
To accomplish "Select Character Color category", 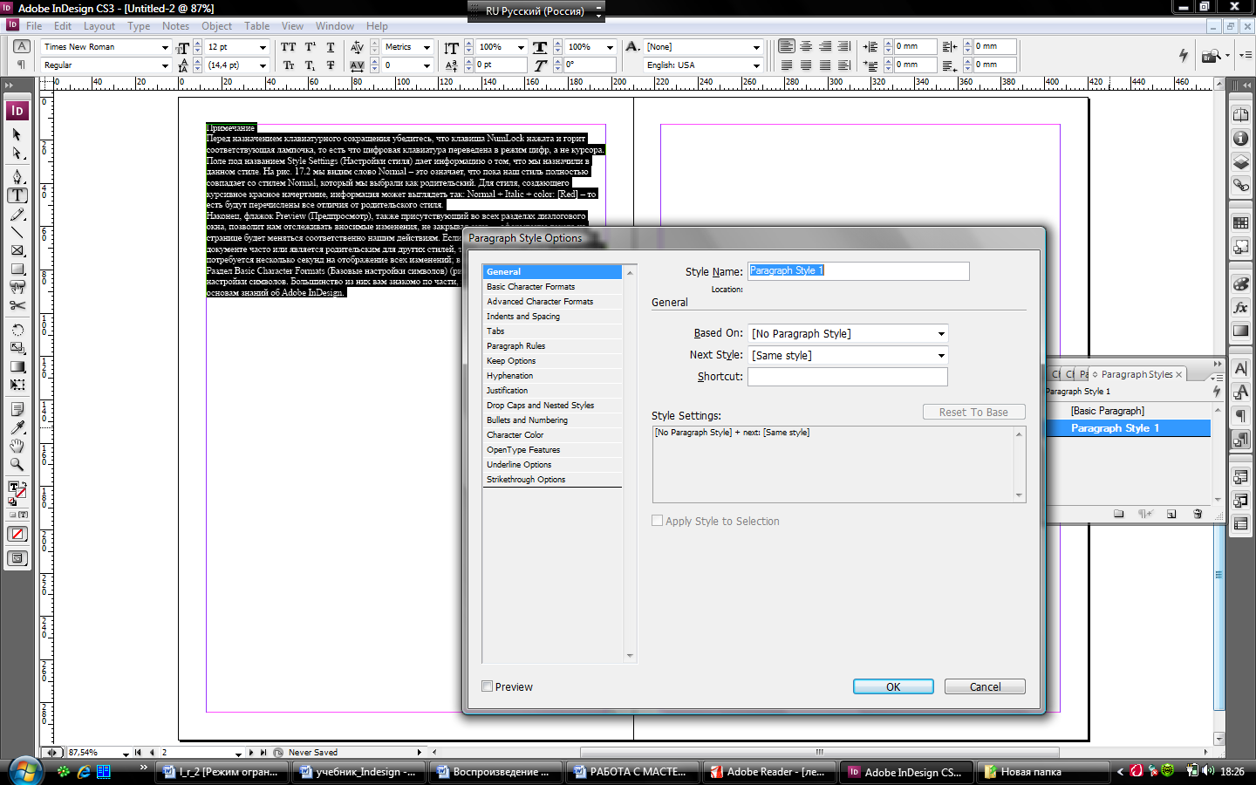I will click(552, 434).
